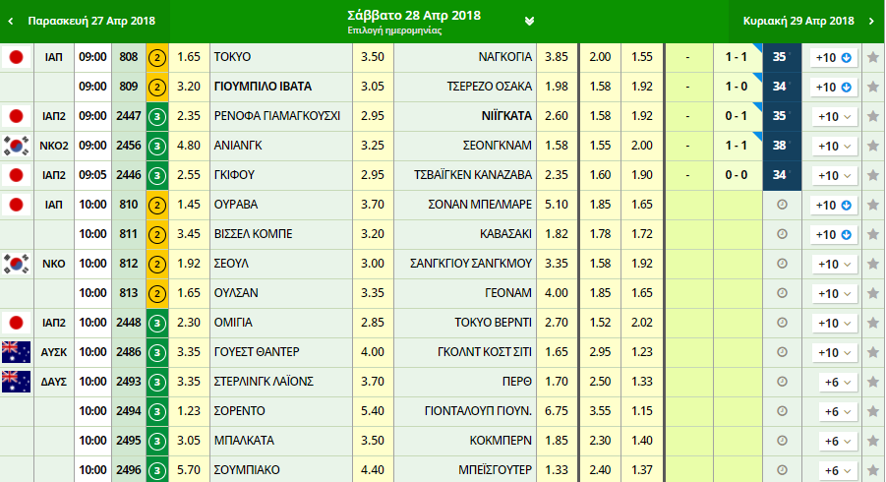Click the green circled 3 badge for match 2447
The height and width of the screenshot is (482, 886).
click(x=156, y=117)
